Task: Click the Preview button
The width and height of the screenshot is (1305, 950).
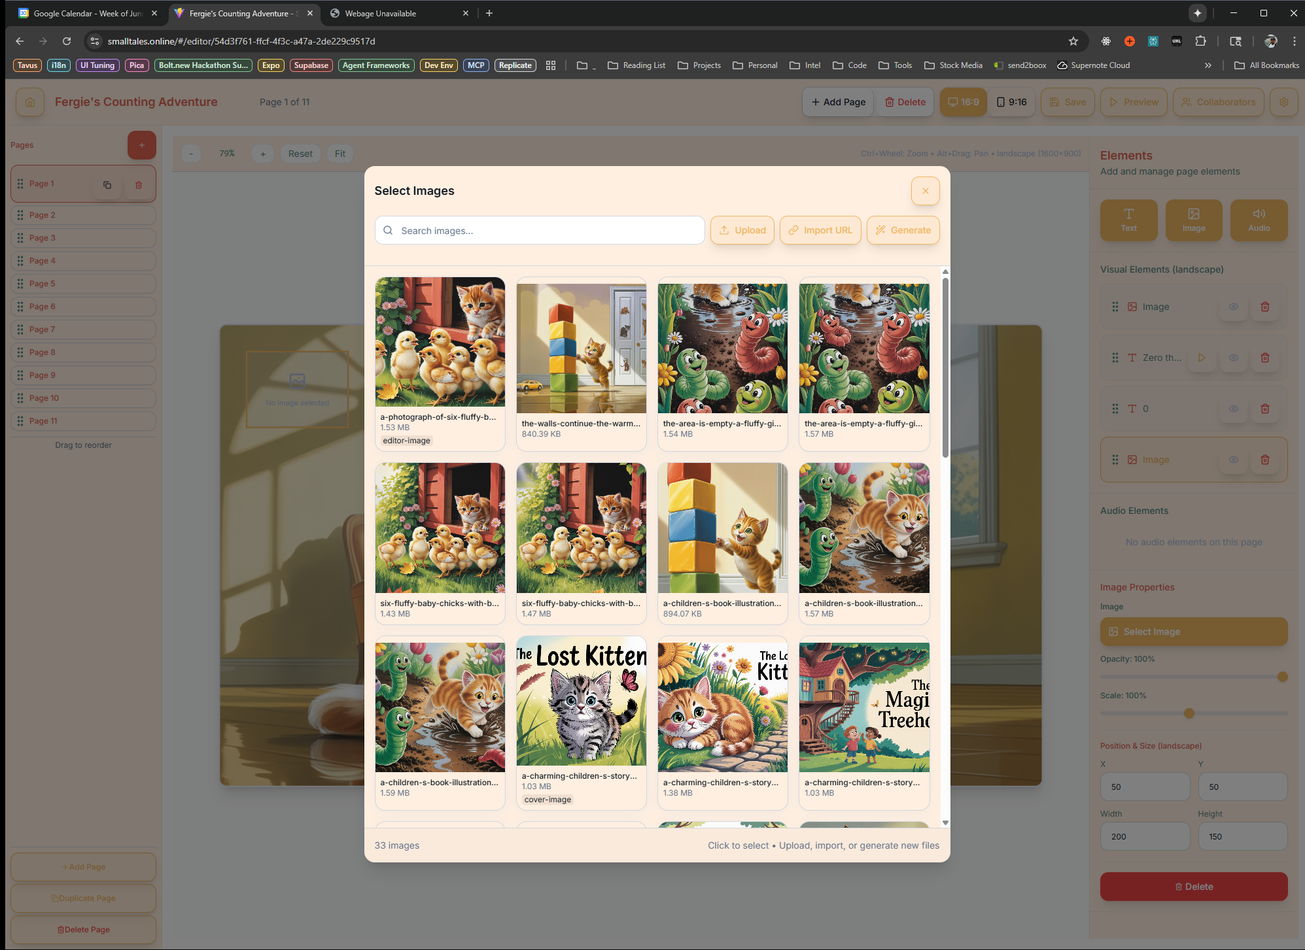Action: click(x=1134, y=102)
